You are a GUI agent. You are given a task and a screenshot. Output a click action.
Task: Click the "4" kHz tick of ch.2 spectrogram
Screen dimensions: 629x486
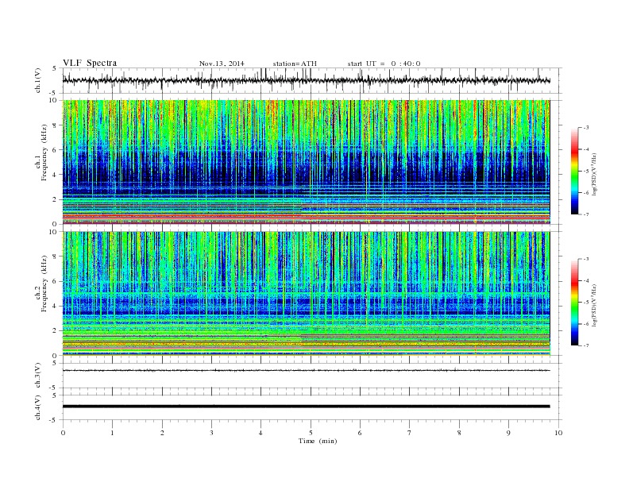tap(56, 307)
